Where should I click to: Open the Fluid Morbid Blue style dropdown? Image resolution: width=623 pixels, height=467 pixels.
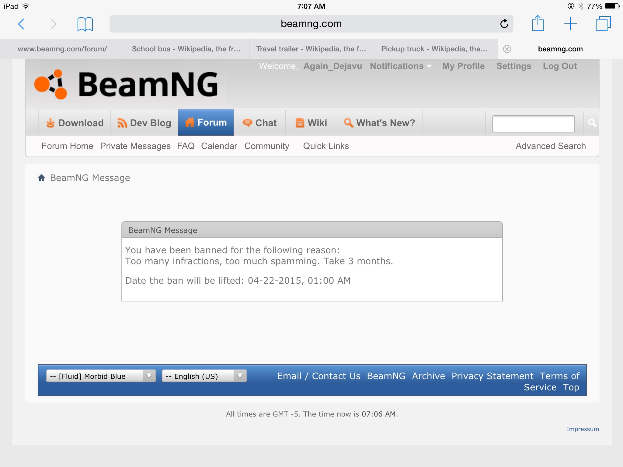tap(101, 376)
